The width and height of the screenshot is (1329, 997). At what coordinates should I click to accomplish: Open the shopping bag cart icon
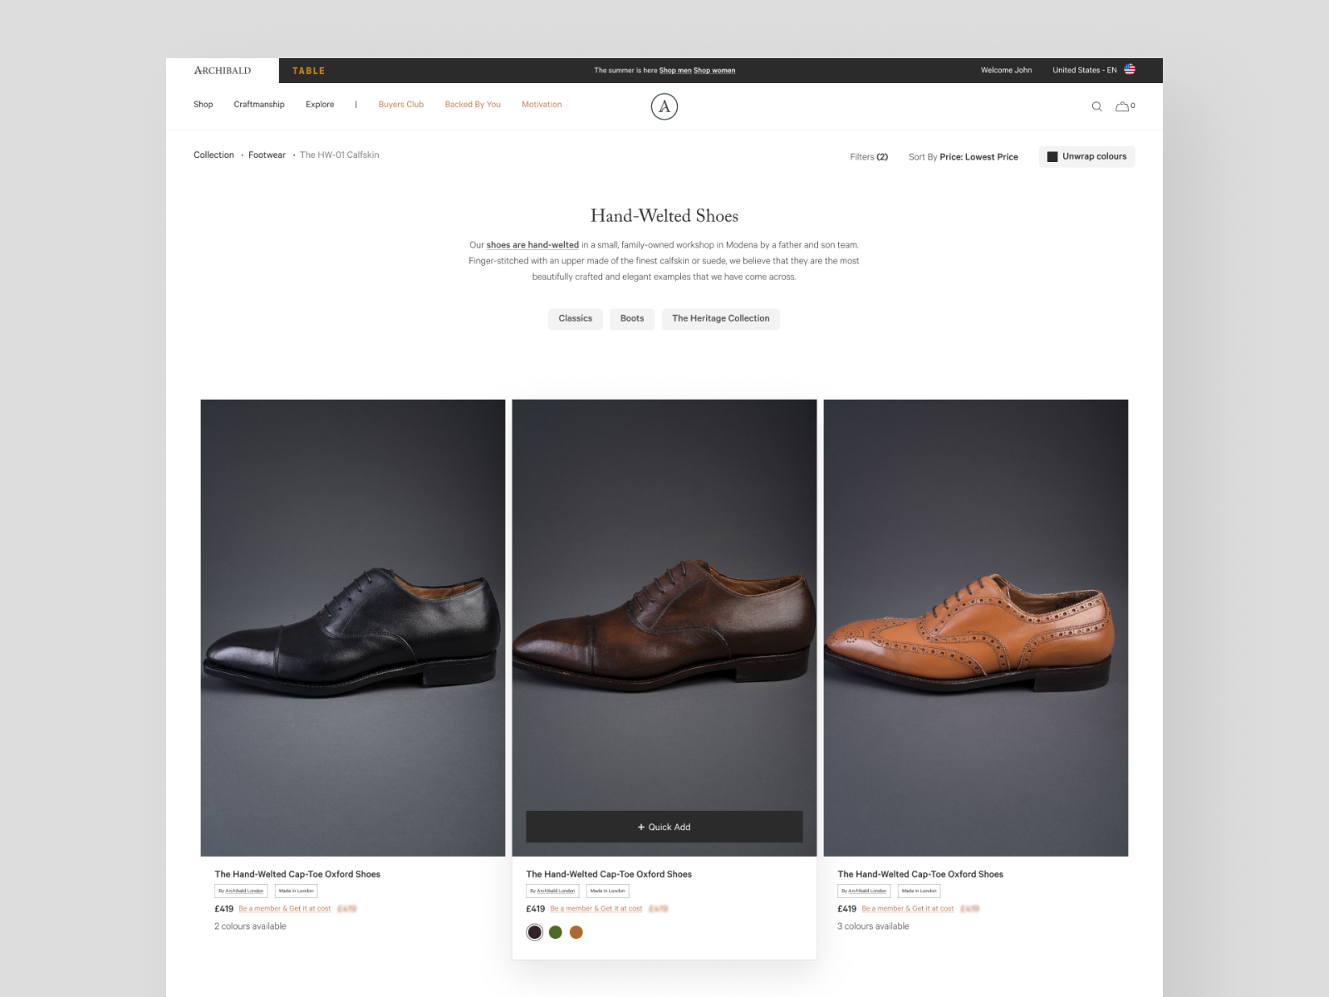tap(1122, 106)
